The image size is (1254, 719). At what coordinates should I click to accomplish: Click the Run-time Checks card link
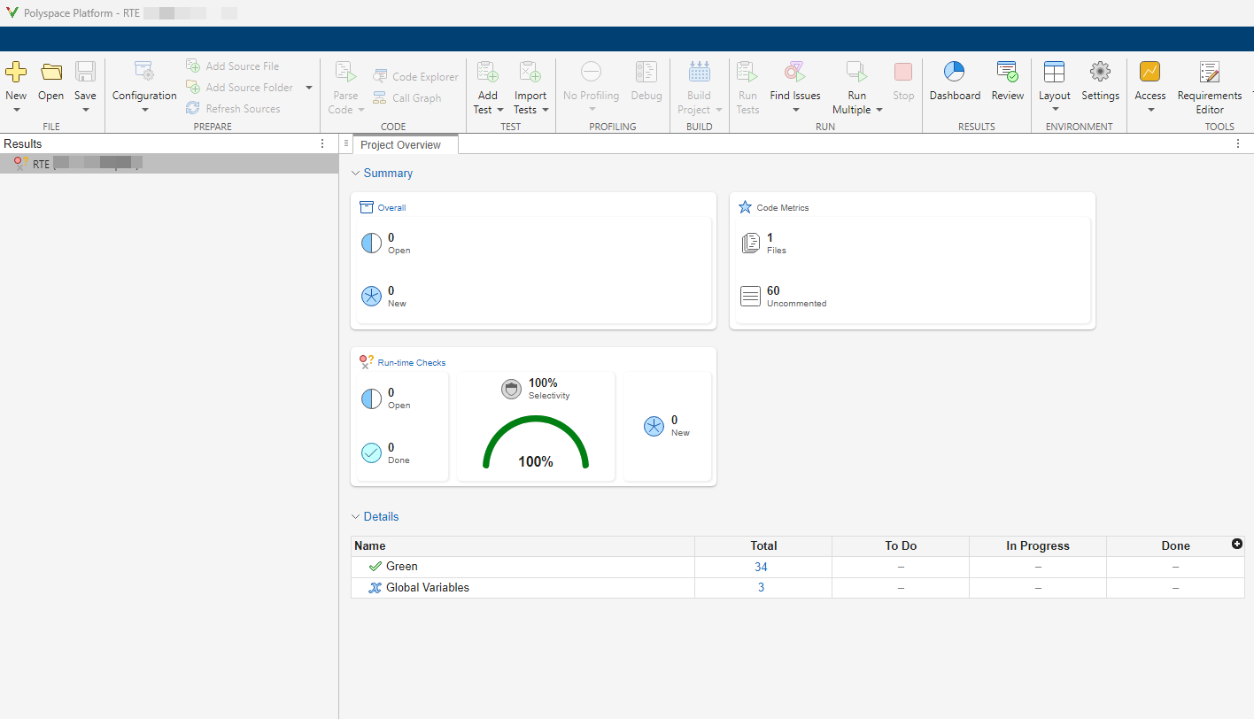click(412, 362)
